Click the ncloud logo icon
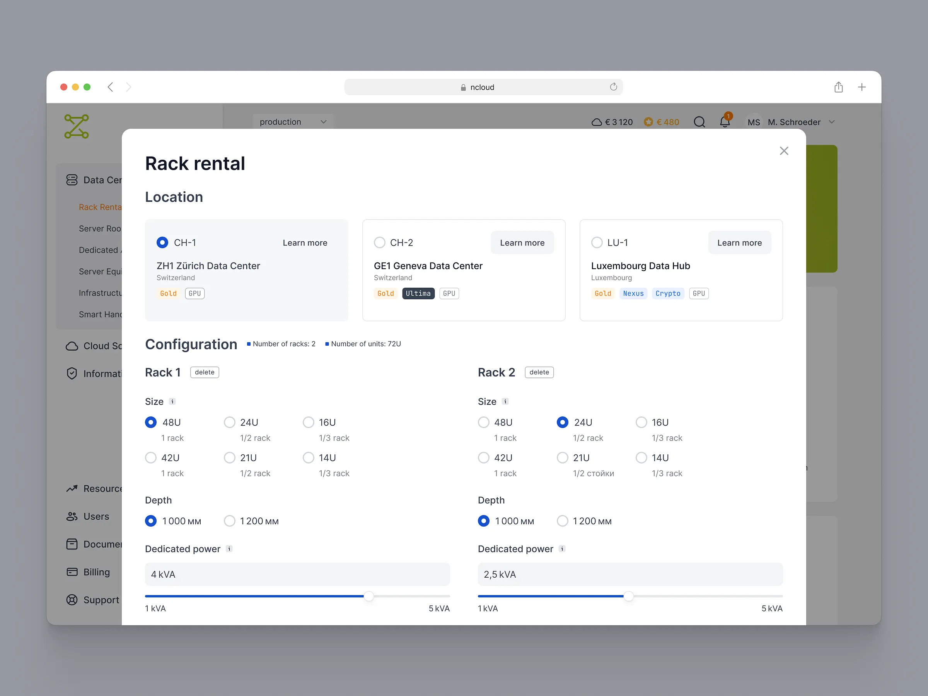The width and height of the screenshot is (928, 696). point(76,126)
